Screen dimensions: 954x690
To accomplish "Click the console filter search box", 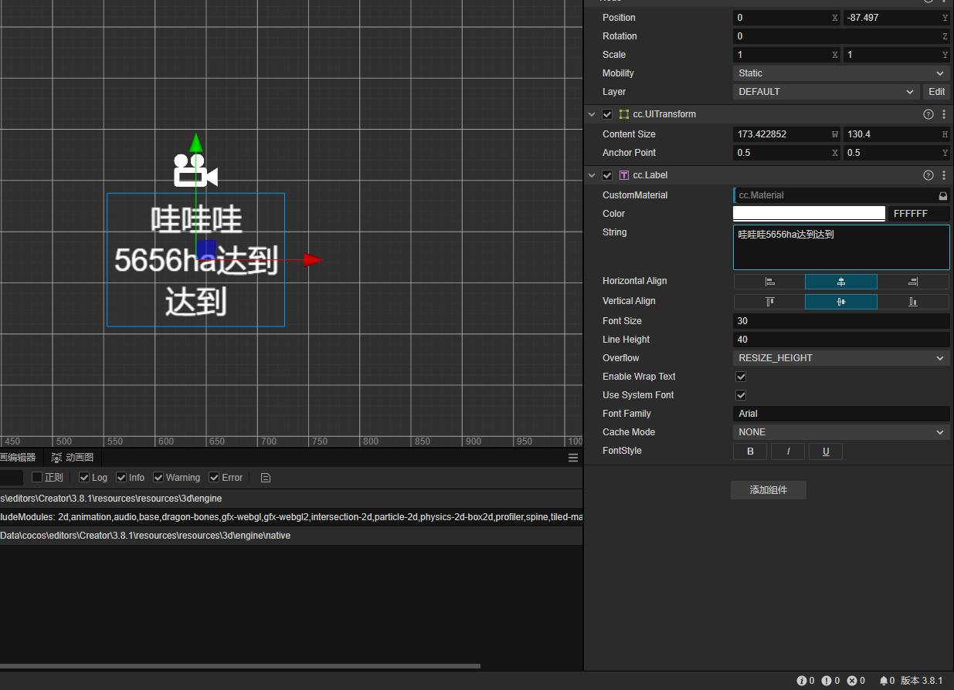I will click(x=12, y=478).
